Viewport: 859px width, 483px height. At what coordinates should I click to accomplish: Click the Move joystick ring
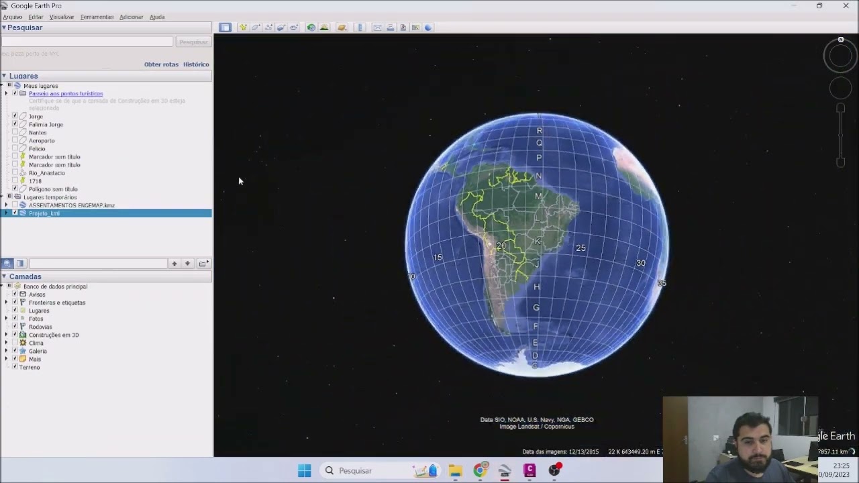(840, 88)
